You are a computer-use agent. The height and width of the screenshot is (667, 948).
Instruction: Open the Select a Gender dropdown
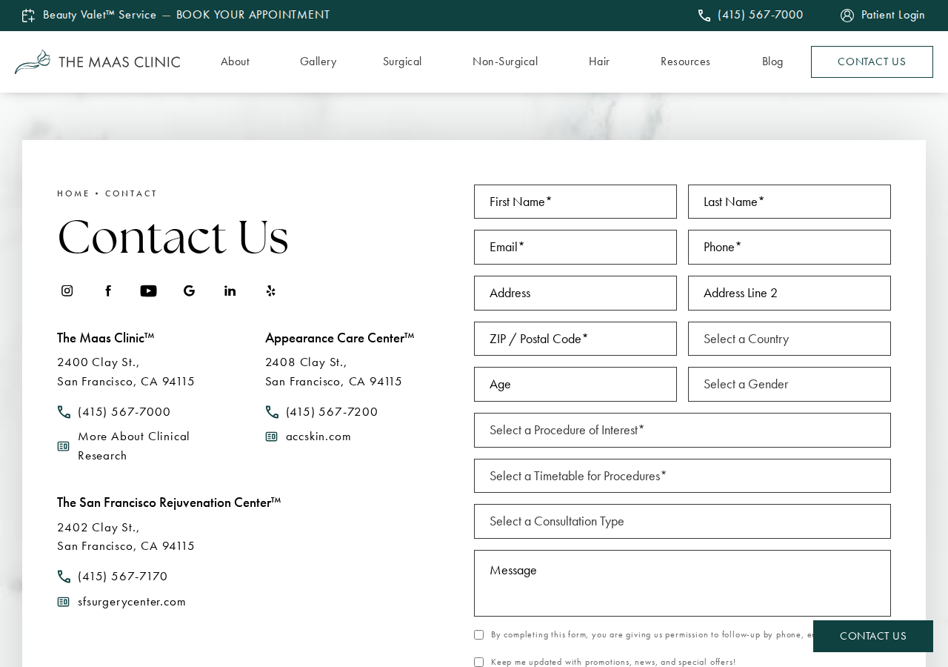click(x=790, y=384)
